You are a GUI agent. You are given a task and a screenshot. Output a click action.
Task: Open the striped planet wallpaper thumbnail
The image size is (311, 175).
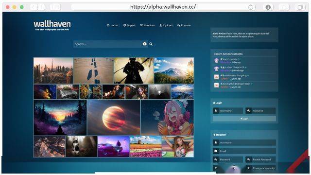pyautogui.click(x=114, y=118)
